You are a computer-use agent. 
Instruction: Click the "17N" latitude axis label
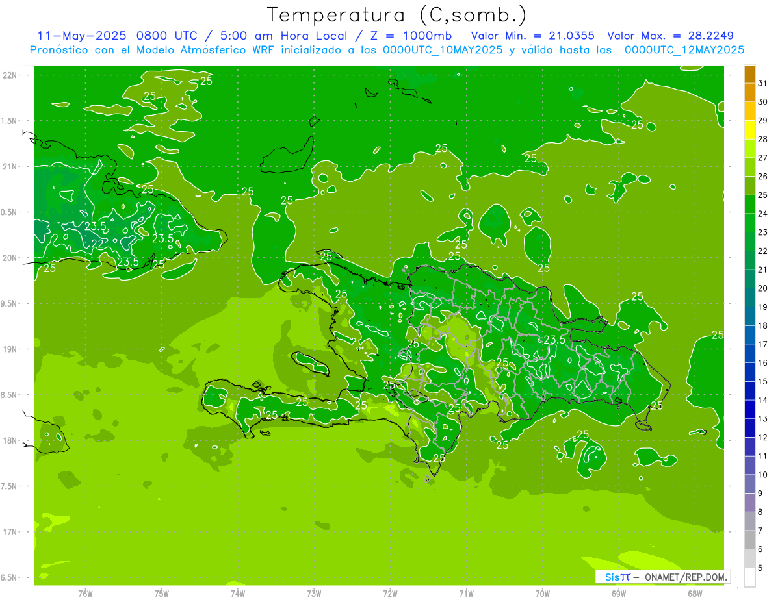9,532
